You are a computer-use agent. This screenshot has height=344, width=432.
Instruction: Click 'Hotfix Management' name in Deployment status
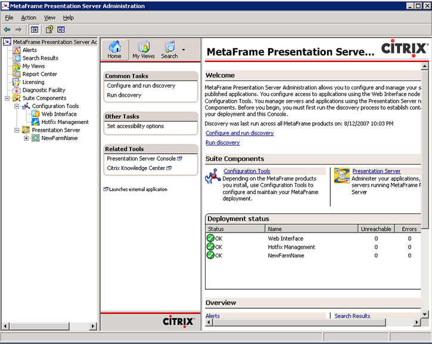(x=291, y=247)
